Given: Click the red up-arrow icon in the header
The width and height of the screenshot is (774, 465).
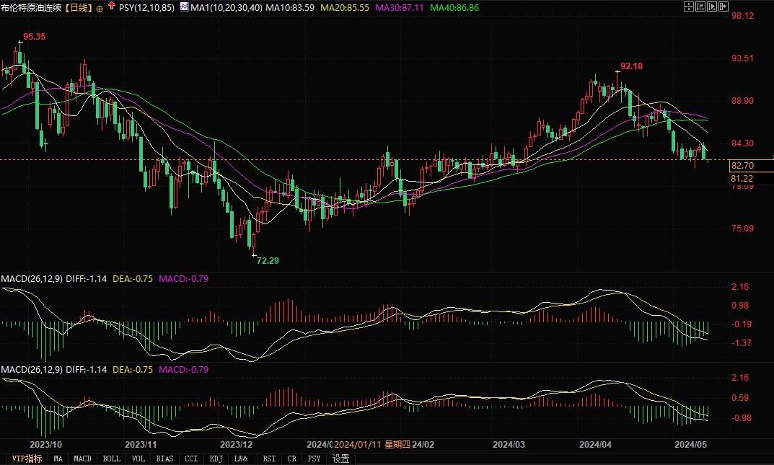Looking at the screenshot, I should 111,6.
